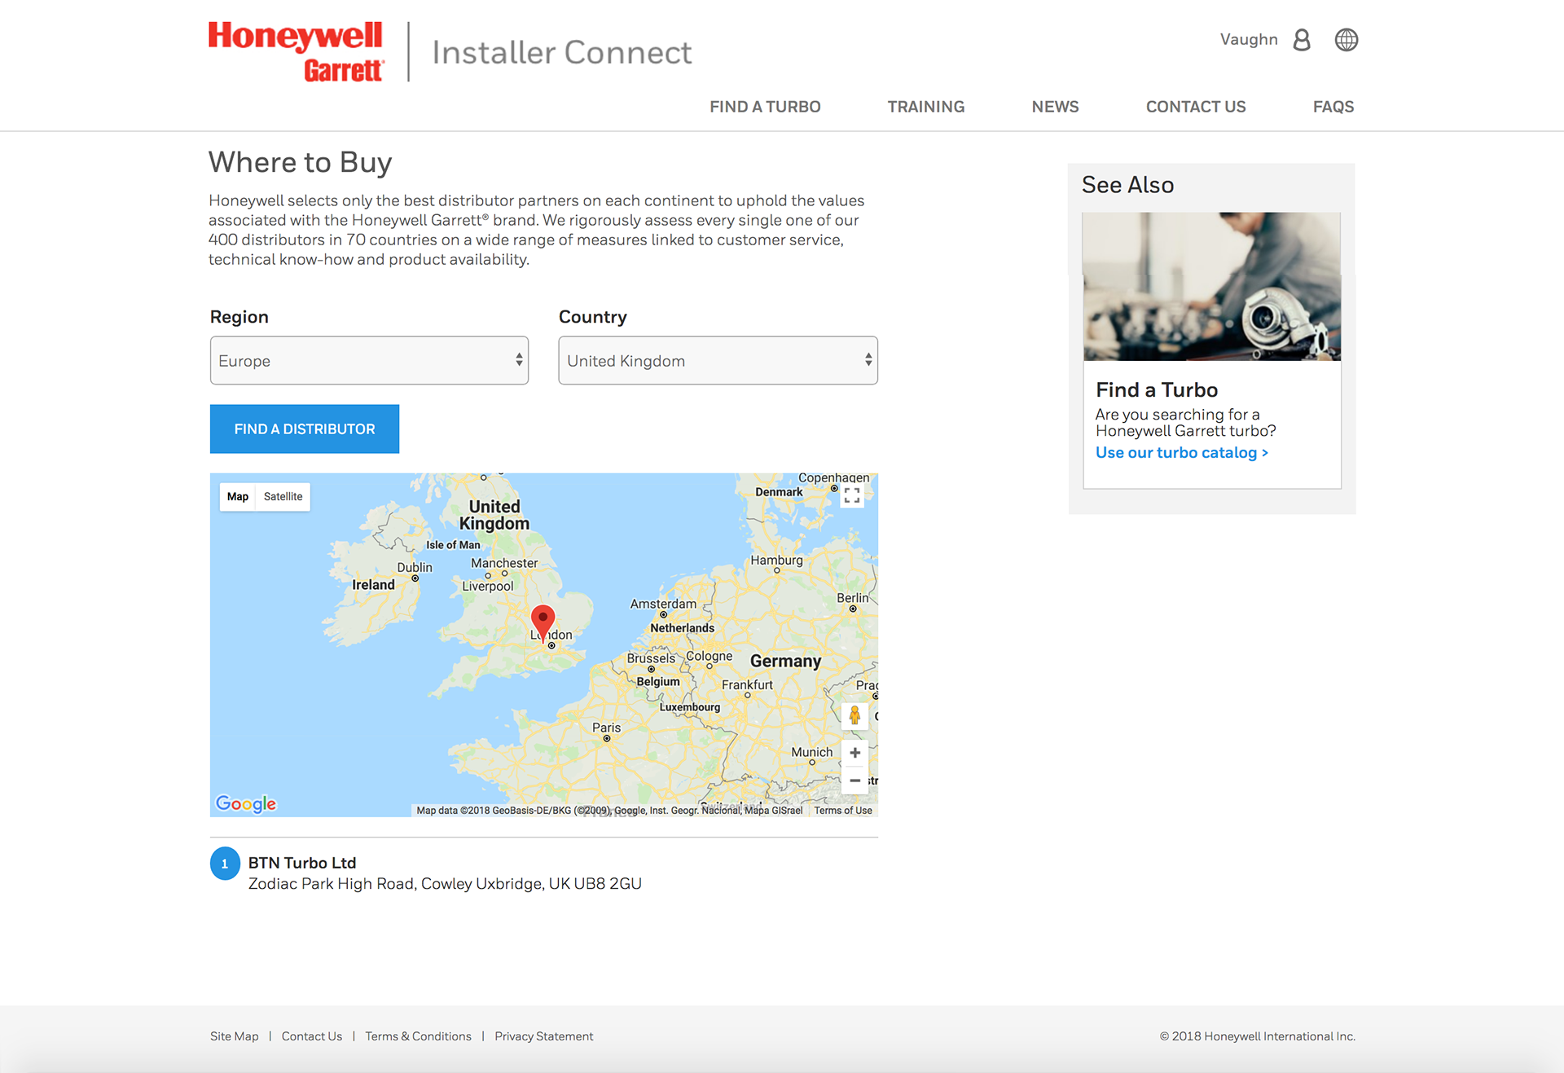
Task: Click the turbo workshop thumbnail image
Action: [1211, 287]
